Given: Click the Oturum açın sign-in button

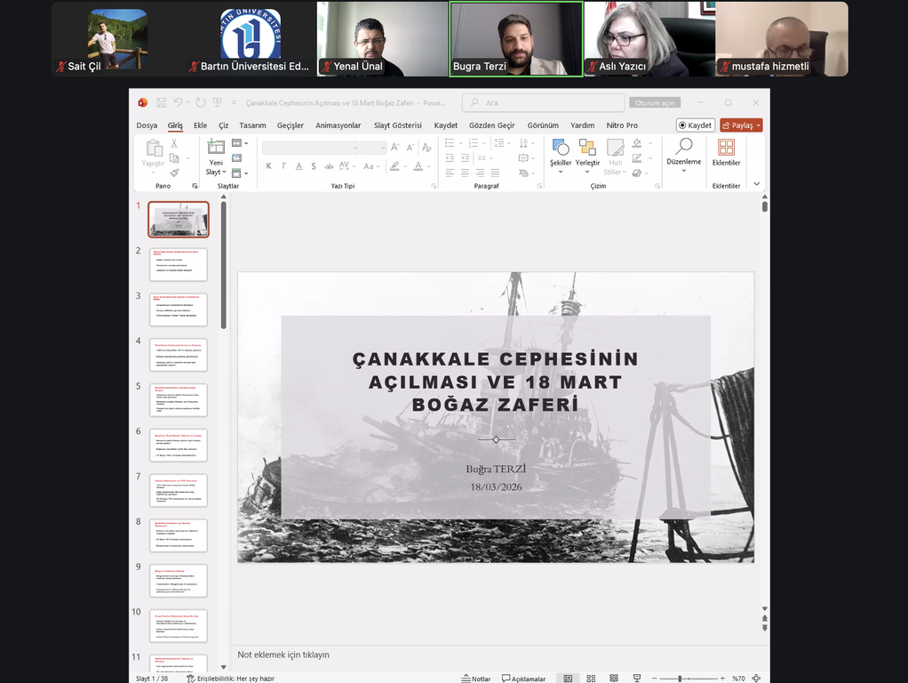Looking at the screenshot, I should [x=655, y=103].
